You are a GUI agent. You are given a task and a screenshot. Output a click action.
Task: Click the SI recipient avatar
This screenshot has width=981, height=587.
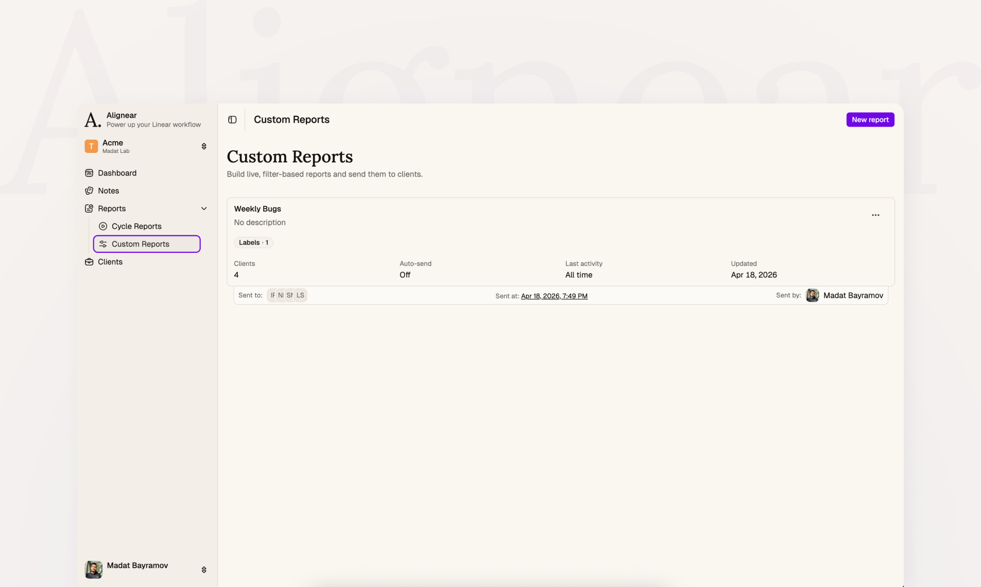[290, 295]
